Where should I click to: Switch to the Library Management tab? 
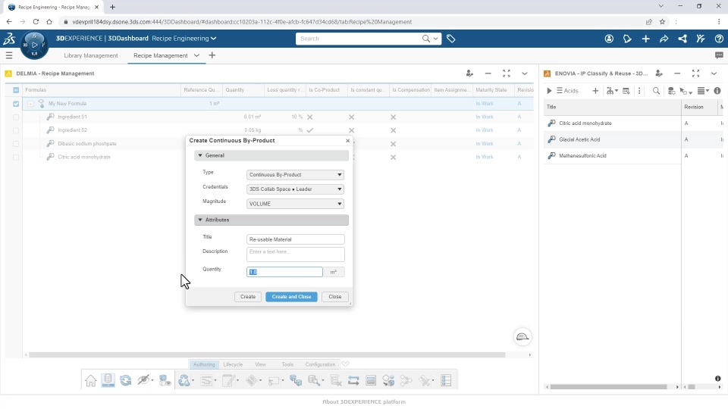91,55
